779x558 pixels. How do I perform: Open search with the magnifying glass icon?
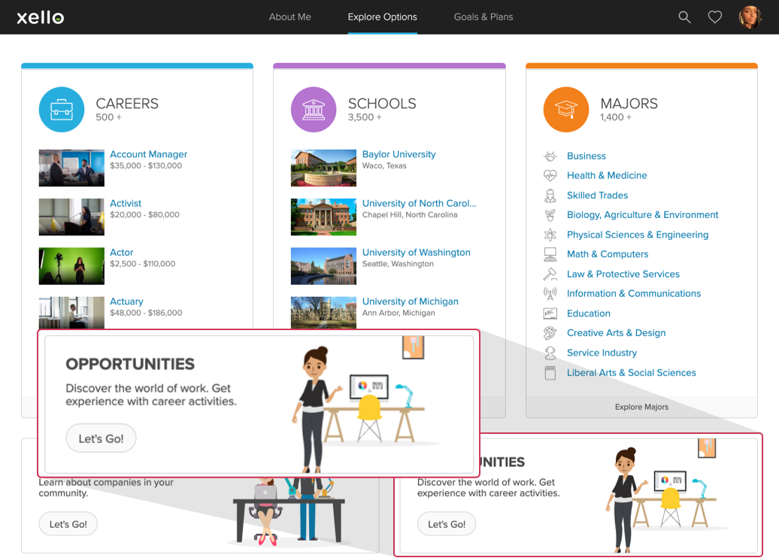coord(684,17)
